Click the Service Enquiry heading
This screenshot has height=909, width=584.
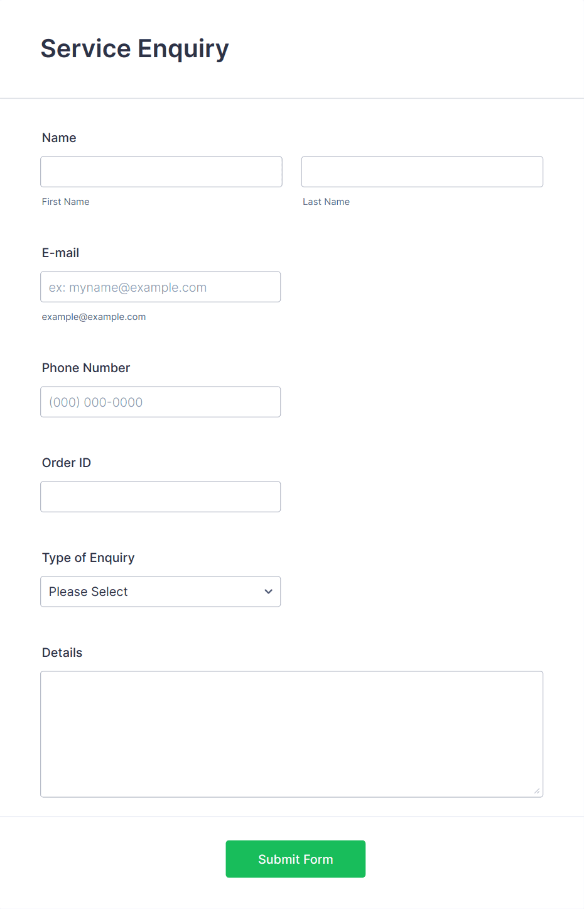tap(135, 49)
